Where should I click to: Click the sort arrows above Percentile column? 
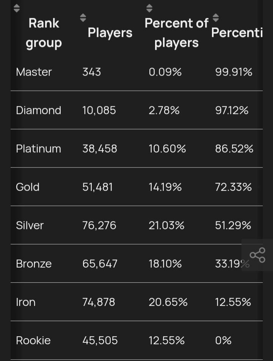tap(215, 17)
